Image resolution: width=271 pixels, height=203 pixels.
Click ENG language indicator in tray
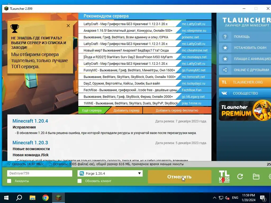(235, 198)
